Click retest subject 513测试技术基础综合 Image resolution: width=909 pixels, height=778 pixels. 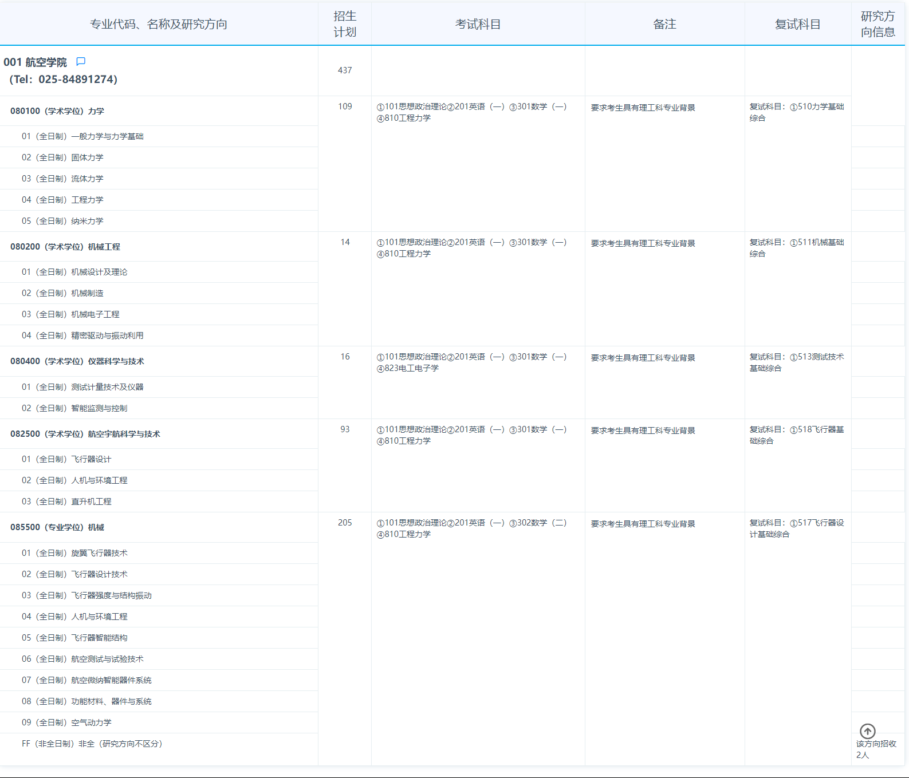[797, 362]
